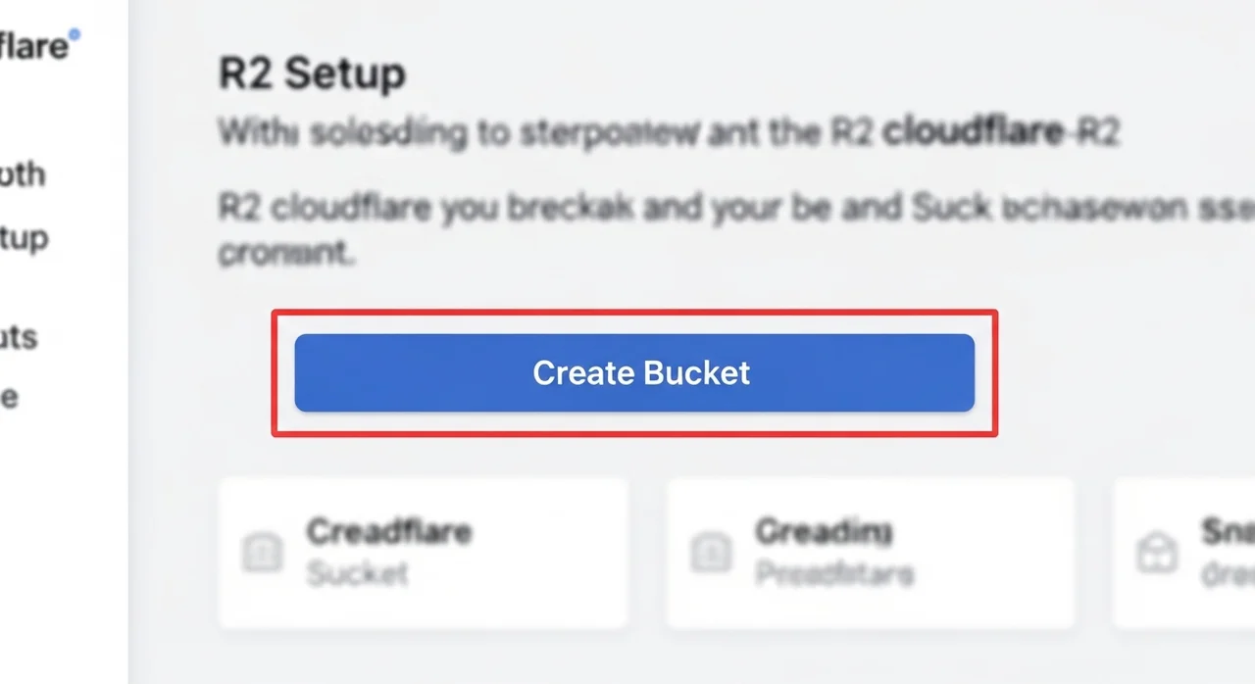Open the R2 Setup section heading
The width and height of the screenshot is (1255, 684).
tap(311, 73)
